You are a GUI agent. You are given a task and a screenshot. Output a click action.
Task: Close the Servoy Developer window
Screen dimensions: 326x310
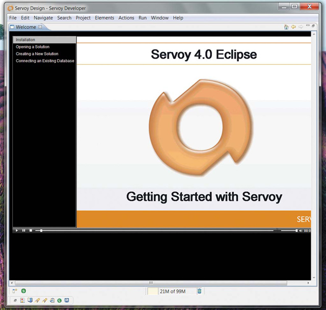tap(309, 7)
